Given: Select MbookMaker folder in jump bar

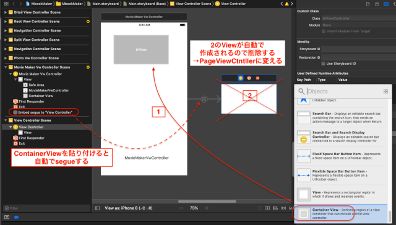Looking at the screenshot, I should pos(69,4).
